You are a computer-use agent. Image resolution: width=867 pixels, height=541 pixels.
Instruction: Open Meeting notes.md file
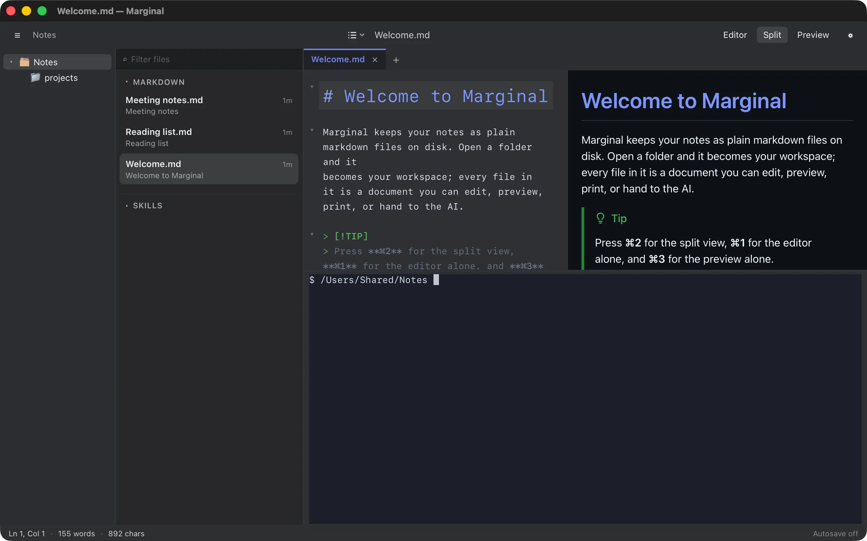click(209, 105)
